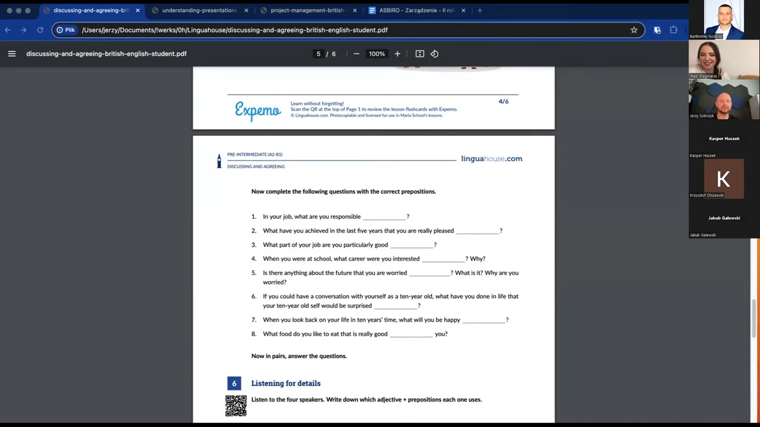Click question 4 text about school career
Viewport: 760px width, 427px height.
click(x=374, y=259)
